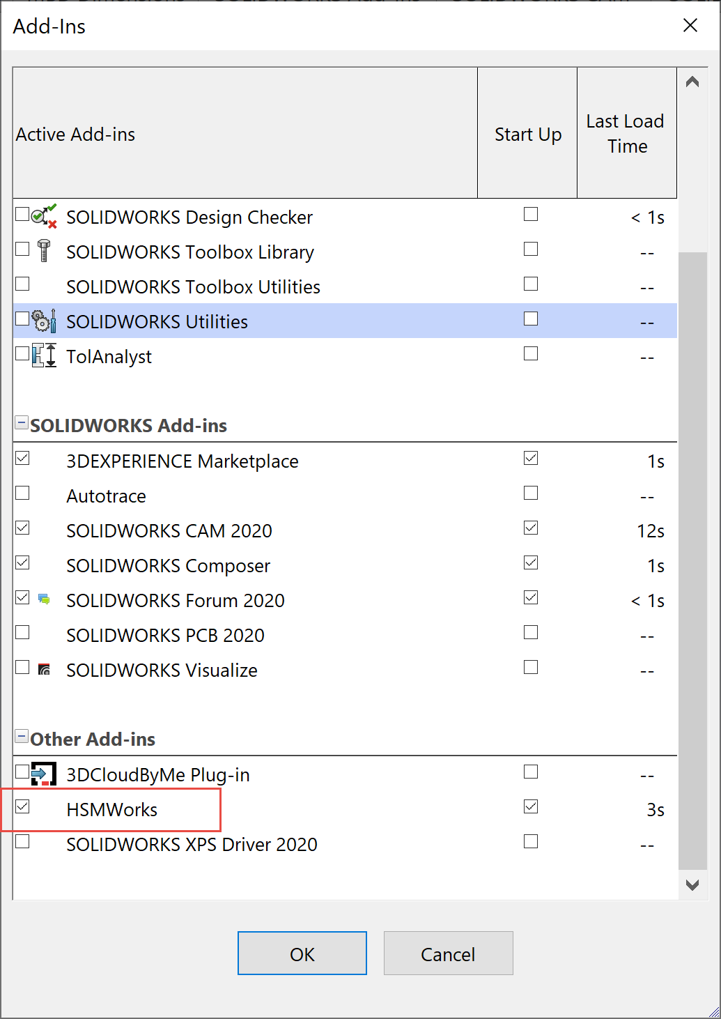Screen dimensions: 721x1019
Task: Click the scrollbar up arrow
Action: (692, 82)
